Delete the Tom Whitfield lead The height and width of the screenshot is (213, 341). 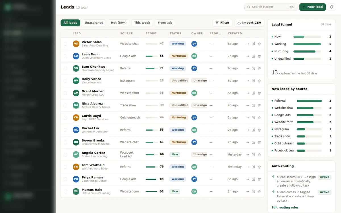coord(259,167)
